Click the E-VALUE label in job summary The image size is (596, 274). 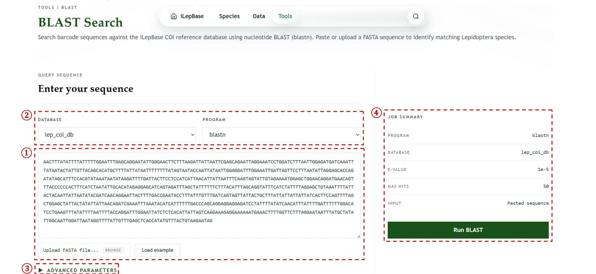coord(397,169)
